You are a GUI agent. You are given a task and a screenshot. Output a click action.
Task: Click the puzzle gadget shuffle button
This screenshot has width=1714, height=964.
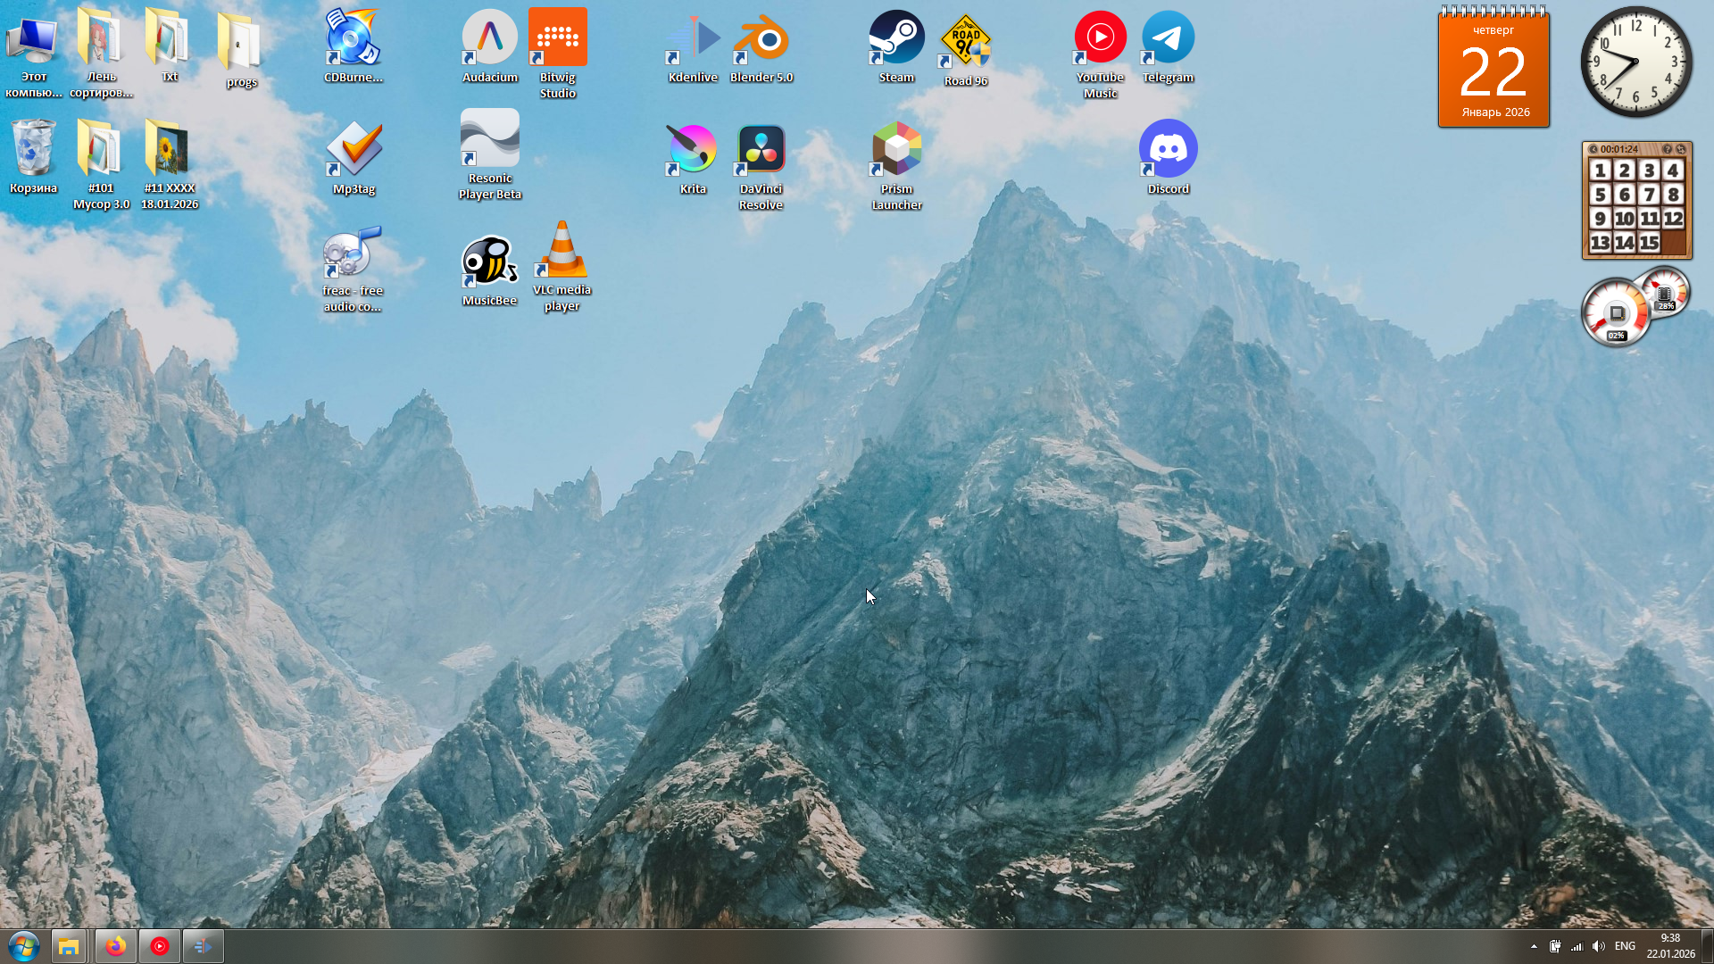coord(1681,149)
